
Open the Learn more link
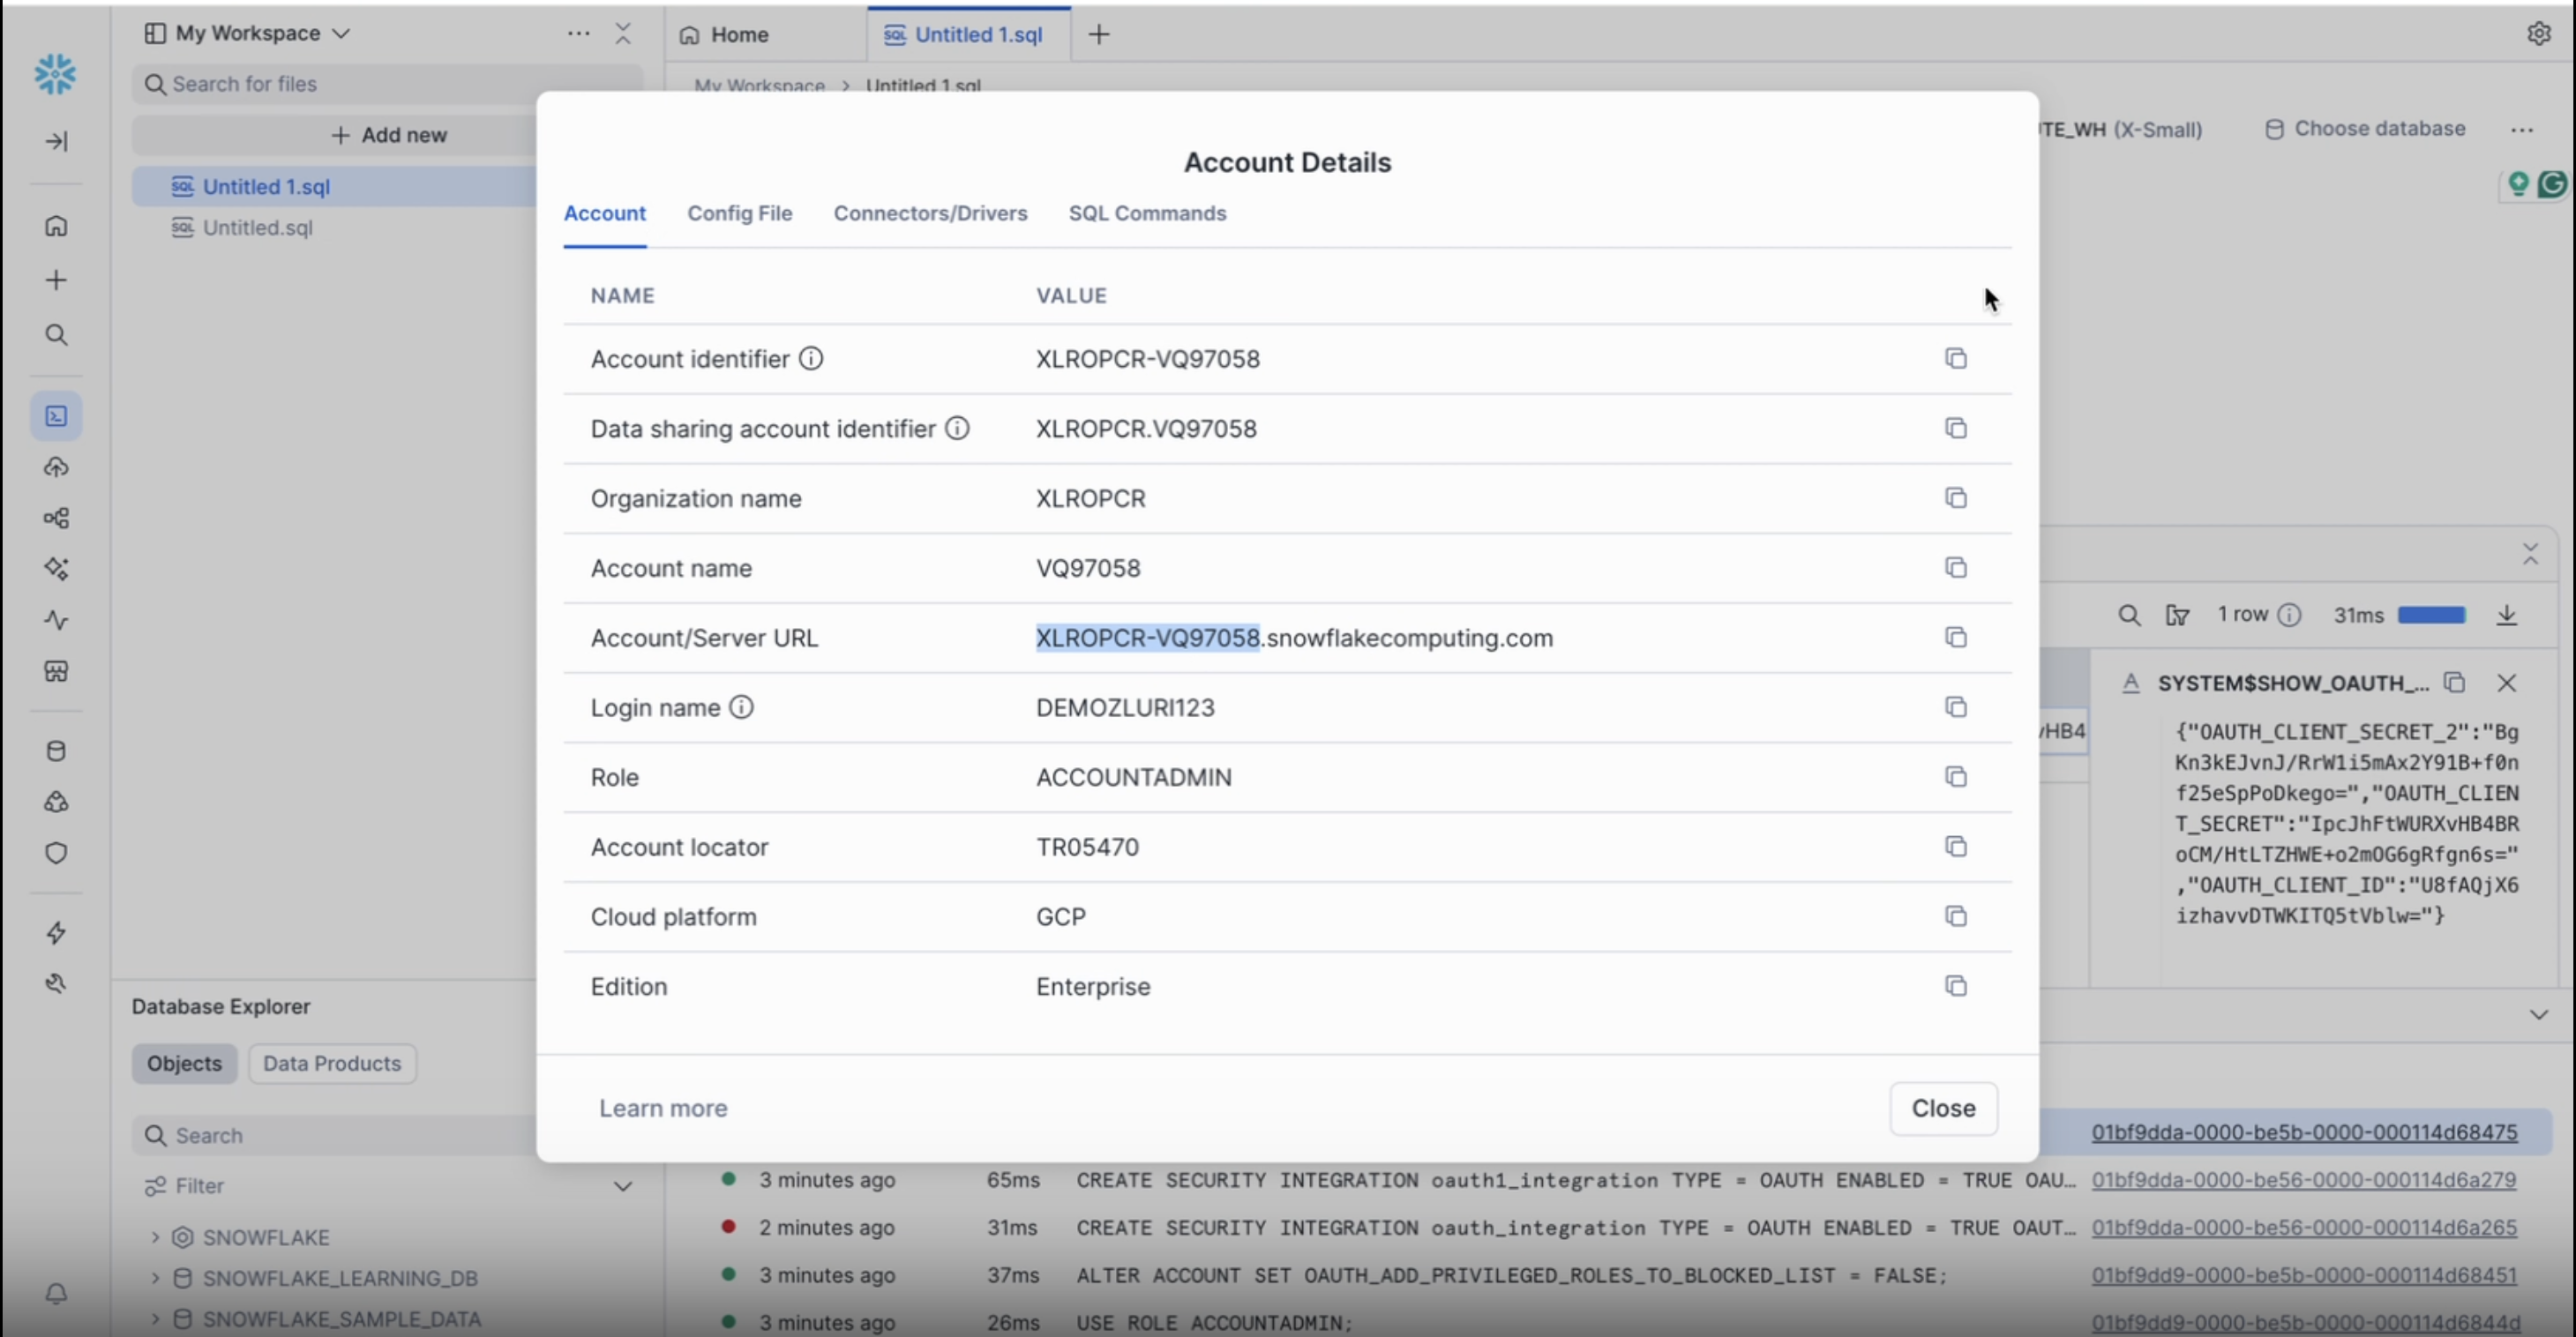click(662, 1108)
